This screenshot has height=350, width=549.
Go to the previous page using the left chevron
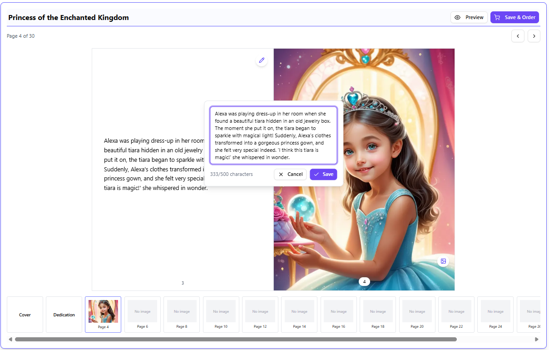pyautogui.click(x=518, y=36)
